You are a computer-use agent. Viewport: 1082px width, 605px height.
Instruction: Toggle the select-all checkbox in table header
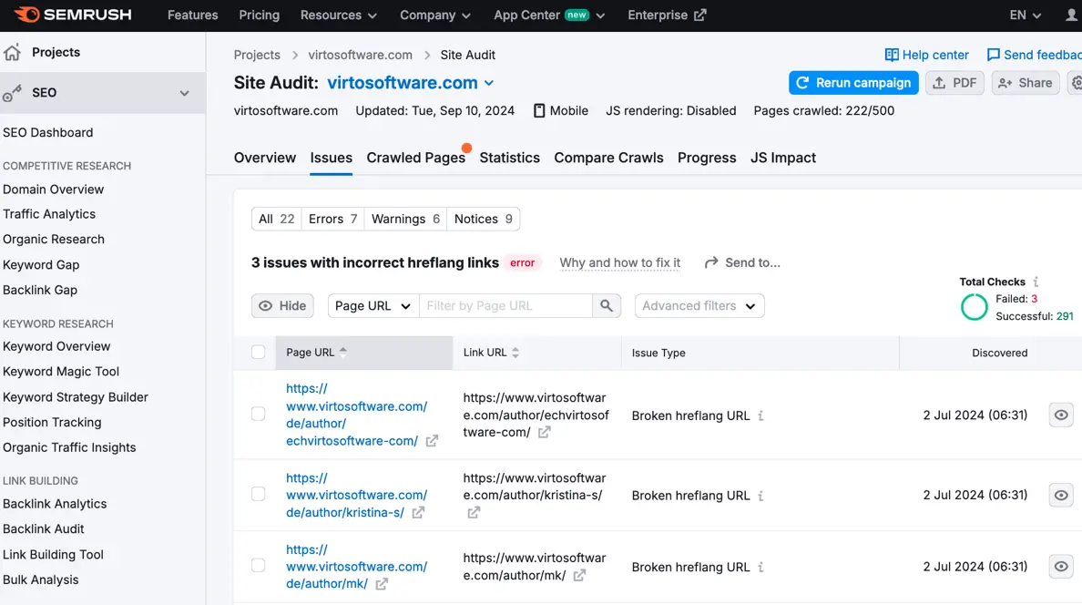pos(258,353)
